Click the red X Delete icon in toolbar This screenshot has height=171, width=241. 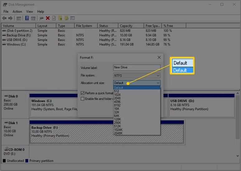coord(48,18)
